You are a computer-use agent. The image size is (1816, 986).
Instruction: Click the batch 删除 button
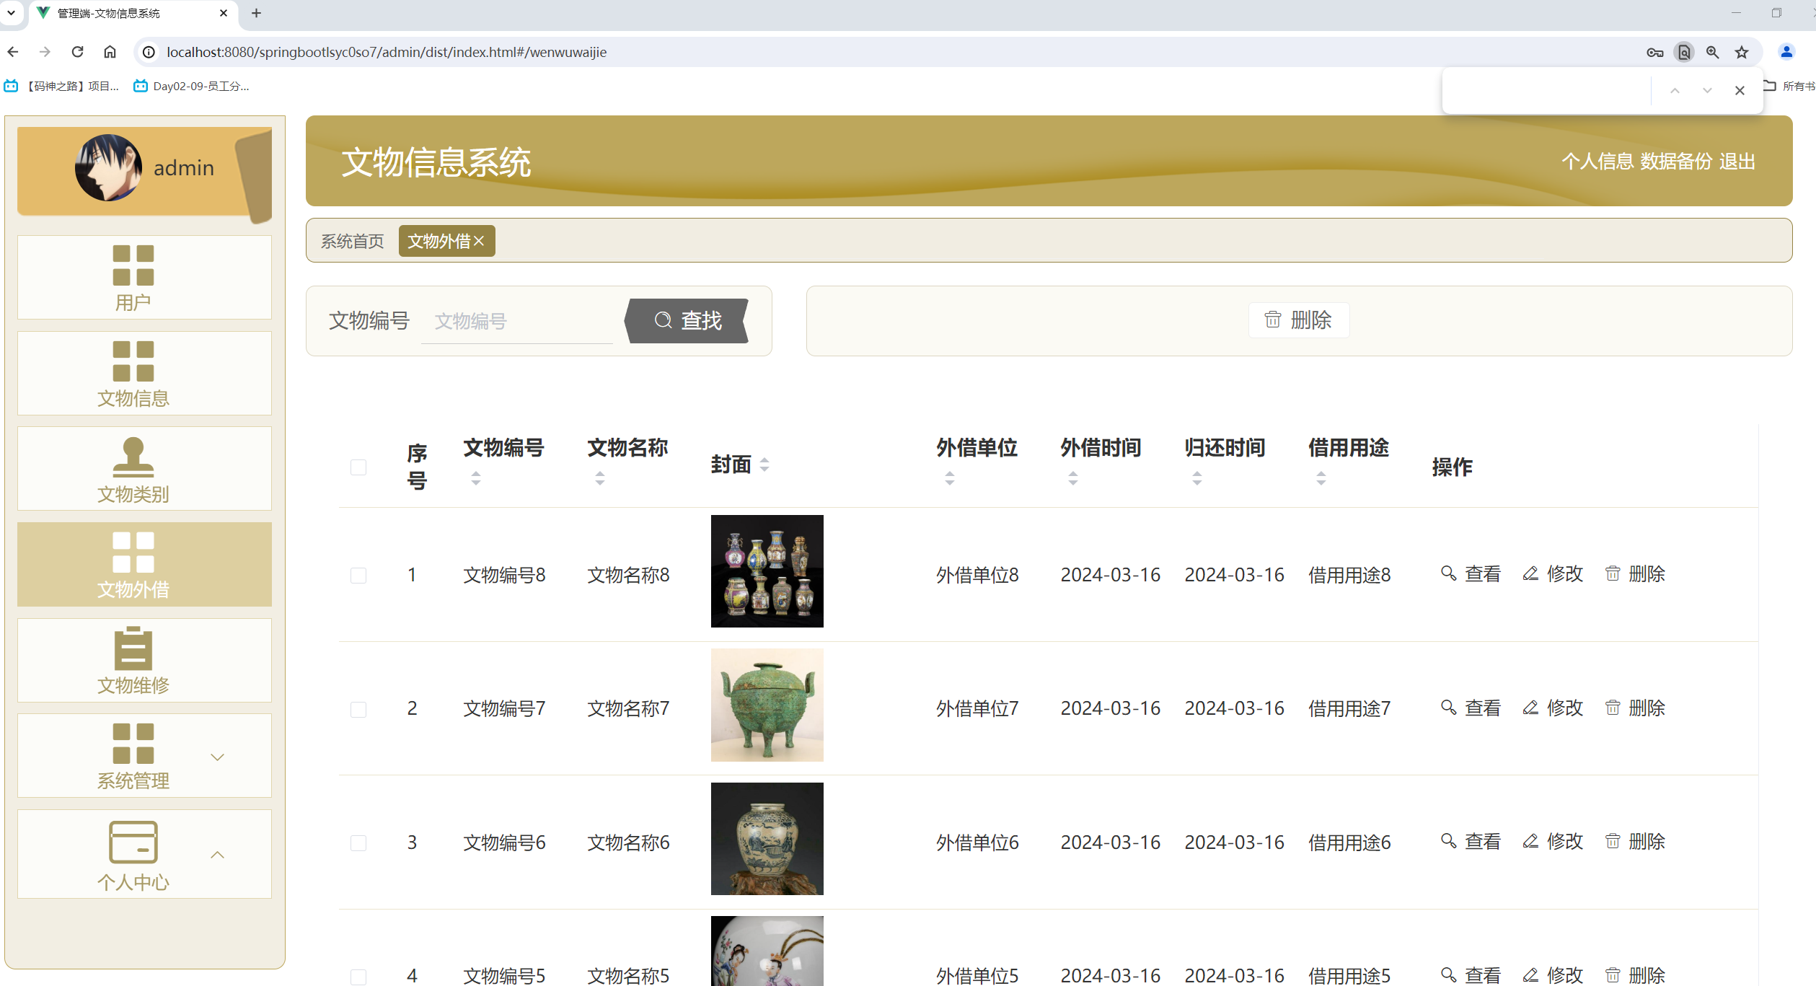click(x=1299, y=320)
